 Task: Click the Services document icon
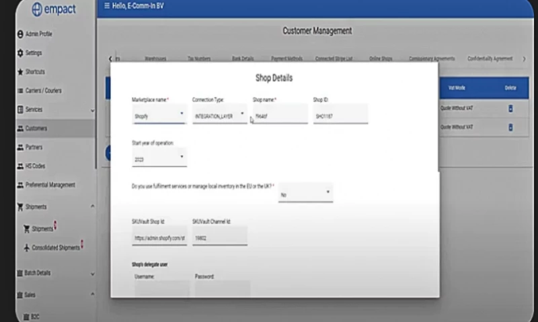click(x=20, y=109)
